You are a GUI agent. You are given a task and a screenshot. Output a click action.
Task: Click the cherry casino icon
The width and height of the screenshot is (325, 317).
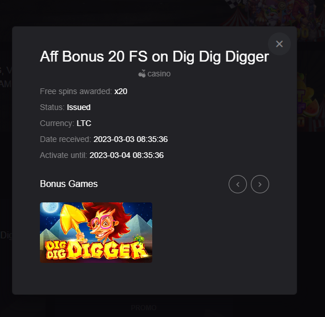point(142,74)
